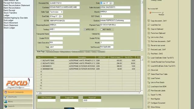Click the Revert to last saved icon
The width and height of the screenshot is (194, 109).
tap(149, 45)
